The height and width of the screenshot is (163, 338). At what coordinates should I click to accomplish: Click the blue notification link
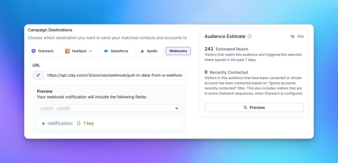click(60, 123)
